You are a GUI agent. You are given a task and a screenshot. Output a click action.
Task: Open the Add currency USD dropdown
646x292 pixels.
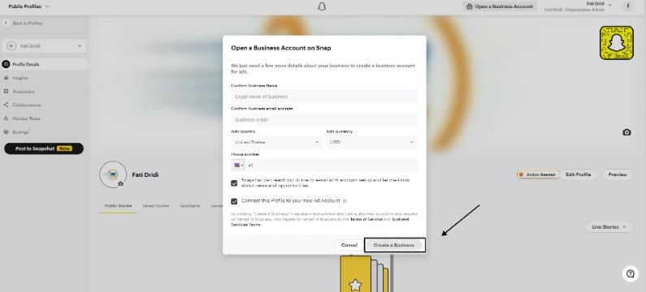click(x=371, y=142)
